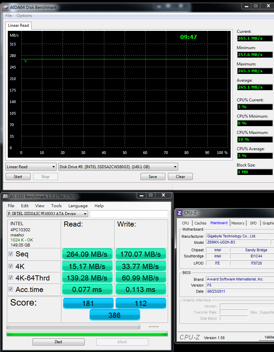
Task: Open the AS SSD File menu
Action: pyautogui.click(x=11, y=206)
